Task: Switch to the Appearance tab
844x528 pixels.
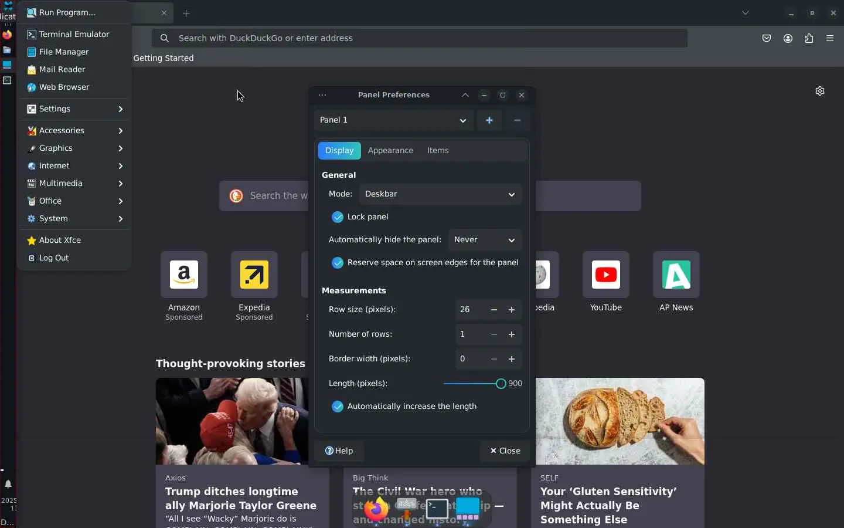Action: click(x=390, y=151)
